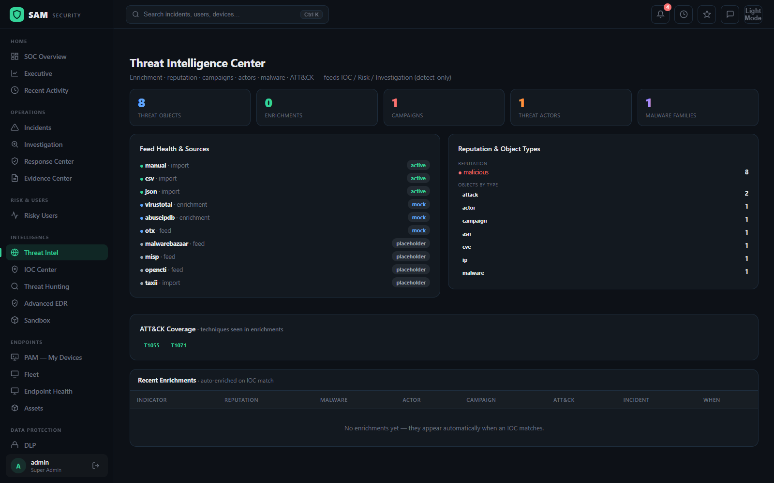Click the Ctrl K shortcut badge
Screen dimensions: 774x483
pyautogui.click(x=312, y=14)
